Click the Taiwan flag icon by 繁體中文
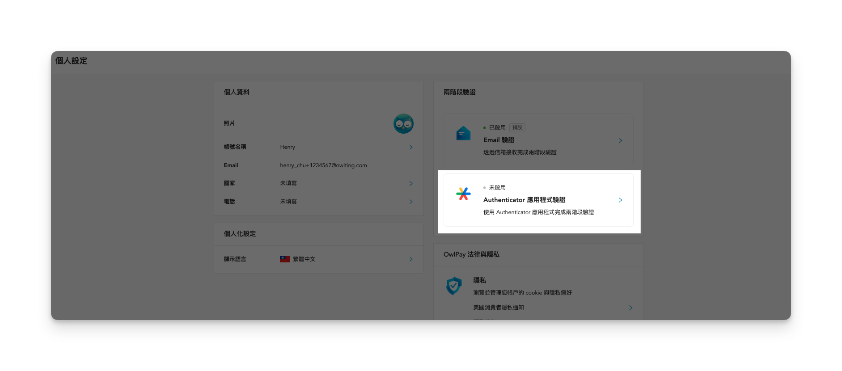Viewport: 842px width, 371px height. pyautogui.click(x=285, y=259)
